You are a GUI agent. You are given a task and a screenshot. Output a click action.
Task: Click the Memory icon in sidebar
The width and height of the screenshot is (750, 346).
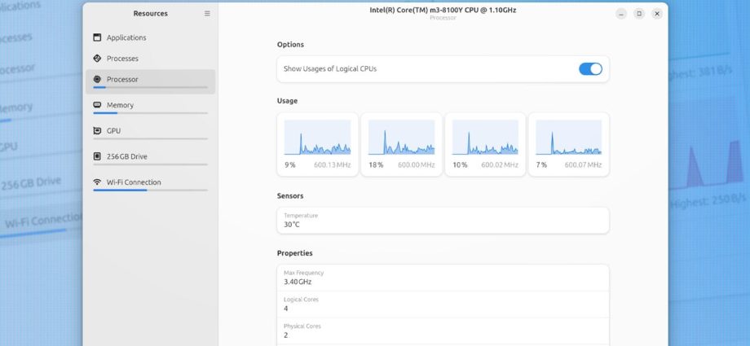[x=97, y=105]
